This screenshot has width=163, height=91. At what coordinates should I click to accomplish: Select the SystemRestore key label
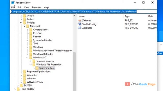[47, 68]
